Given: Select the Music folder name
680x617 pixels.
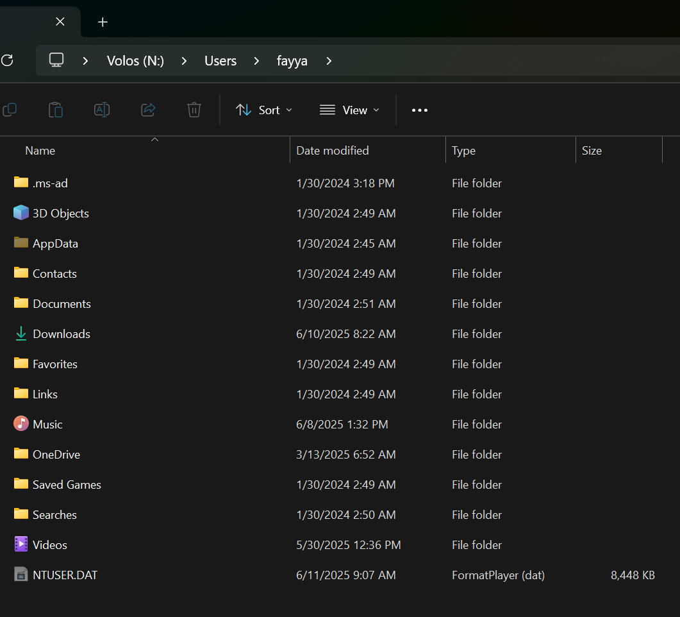Looking at the screenshot, I should click(47, 425).
